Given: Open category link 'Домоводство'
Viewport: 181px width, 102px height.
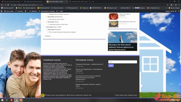Looking at the screenshot, I should pos(59,17).
